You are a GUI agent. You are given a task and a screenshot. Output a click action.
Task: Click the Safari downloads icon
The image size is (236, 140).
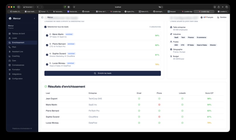tap(215, 7)
